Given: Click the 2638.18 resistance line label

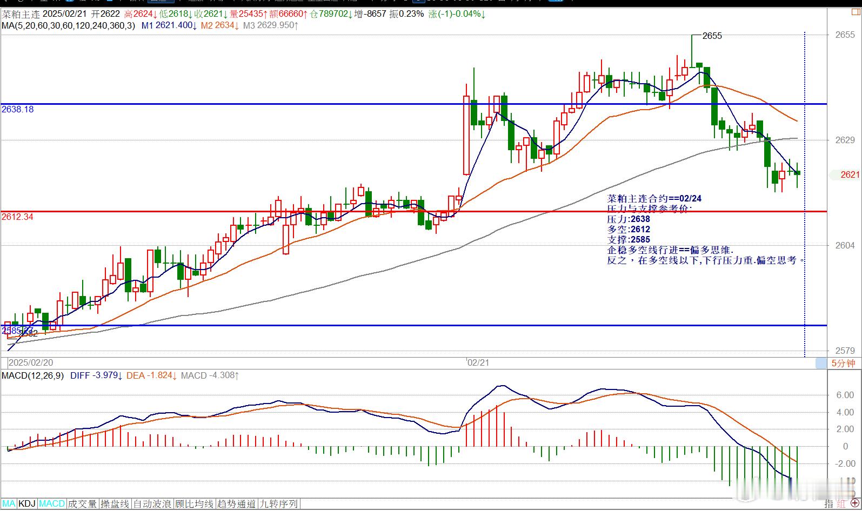Looking at the screenshot, I should point(18,109).
